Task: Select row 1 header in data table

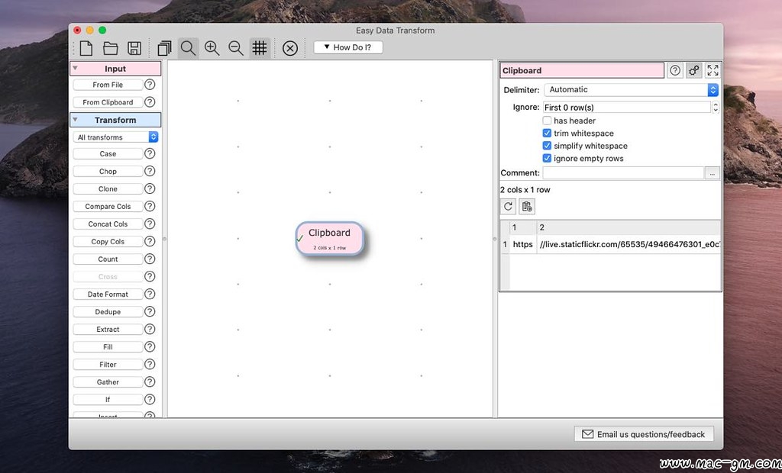Action: (x=505, y=244)
